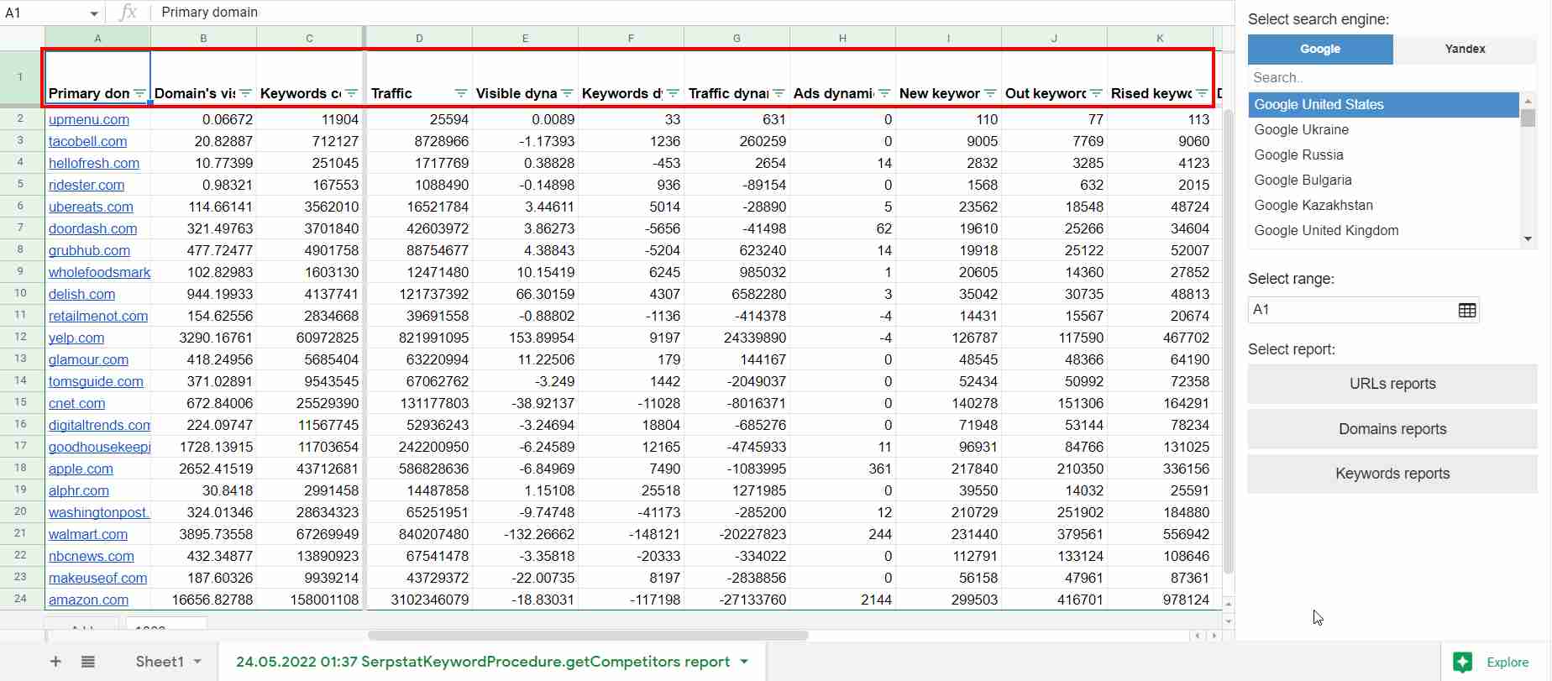
Task: Click the Select range A1 input
Action: pos(1352,310)
